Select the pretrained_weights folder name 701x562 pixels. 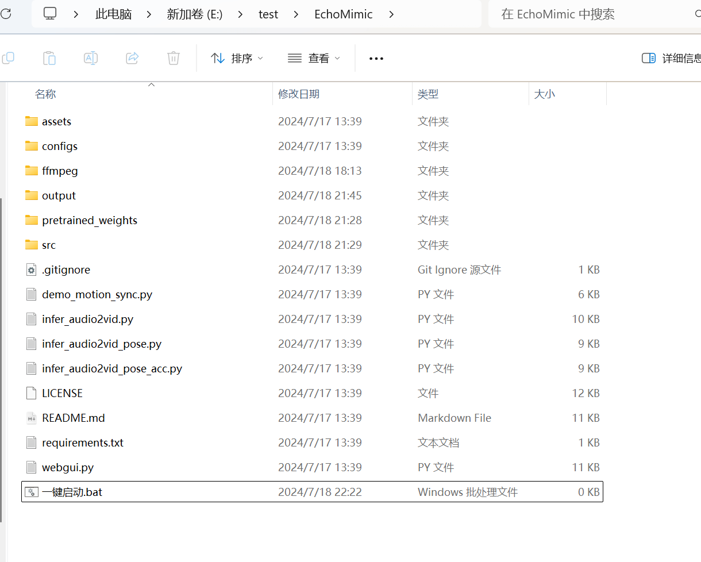point(90,220)
